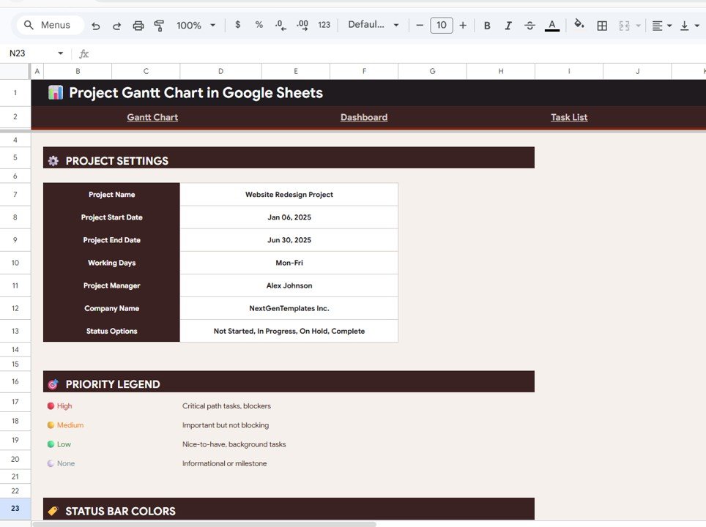Toggle strikethrough formatting
This screenshot has width=706, height=527.
(x=529, y=24)
